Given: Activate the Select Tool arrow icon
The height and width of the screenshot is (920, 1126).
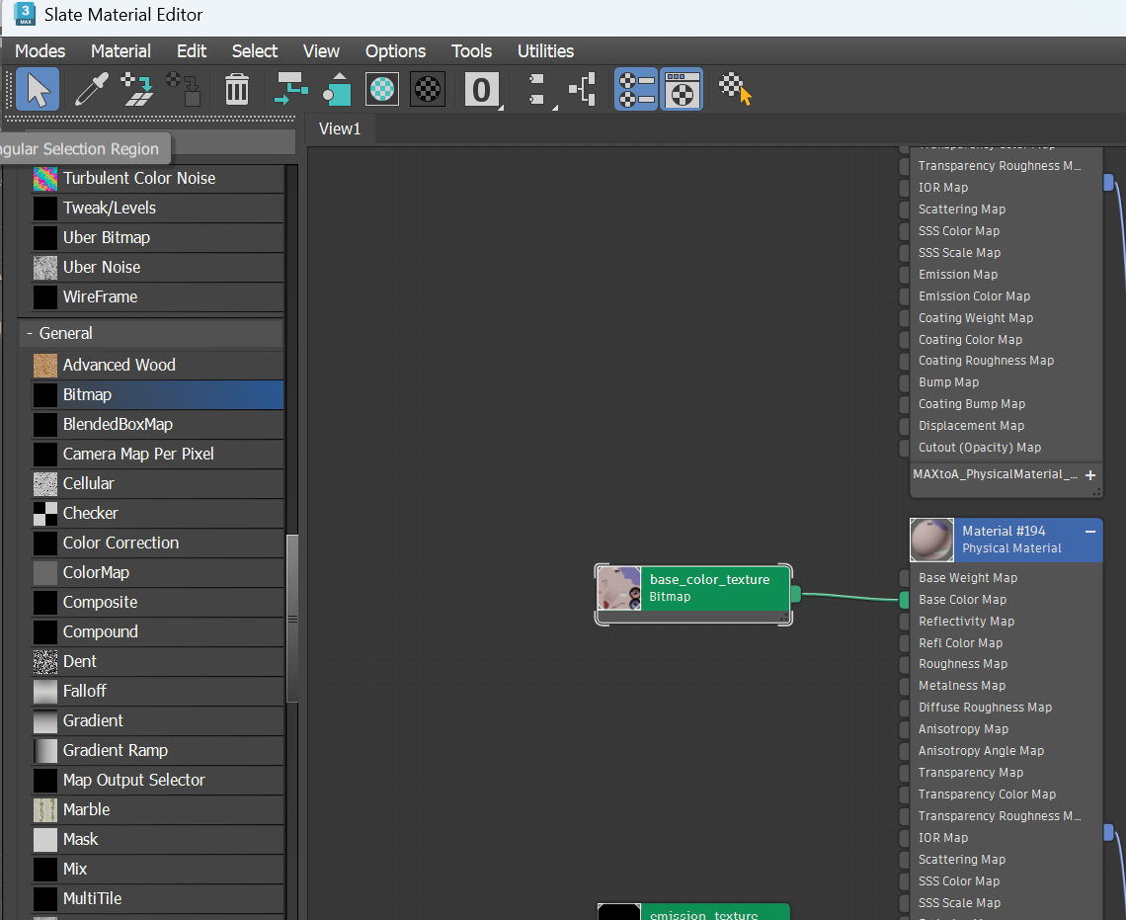Looking at the screenshot, I should [38, 90].
